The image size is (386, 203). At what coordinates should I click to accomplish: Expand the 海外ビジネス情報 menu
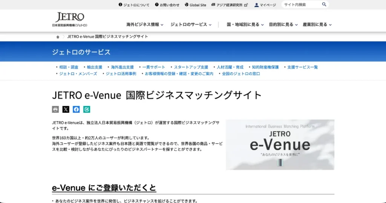tap(145, 25)
